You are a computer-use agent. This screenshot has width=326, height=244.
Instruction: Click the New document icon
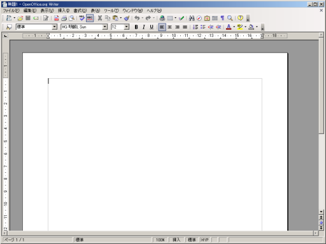coord(9,18)
